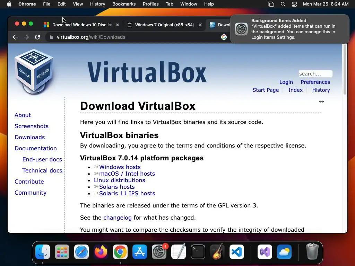Open the changelog link

[x=117, y=218]
